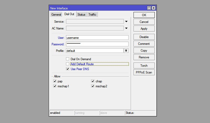Focus the Password field
The width and height of the screenshot is (210, 123).
coord(97,44)
